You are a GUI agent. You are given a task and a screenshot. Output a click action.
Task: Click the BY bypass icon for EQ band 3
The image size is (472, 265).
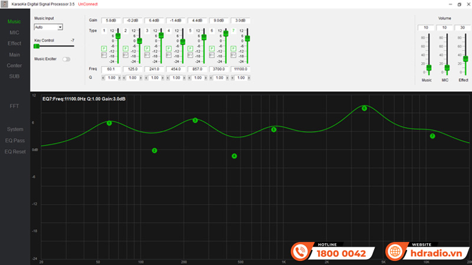pyautogui.click(x=147, y=55)
